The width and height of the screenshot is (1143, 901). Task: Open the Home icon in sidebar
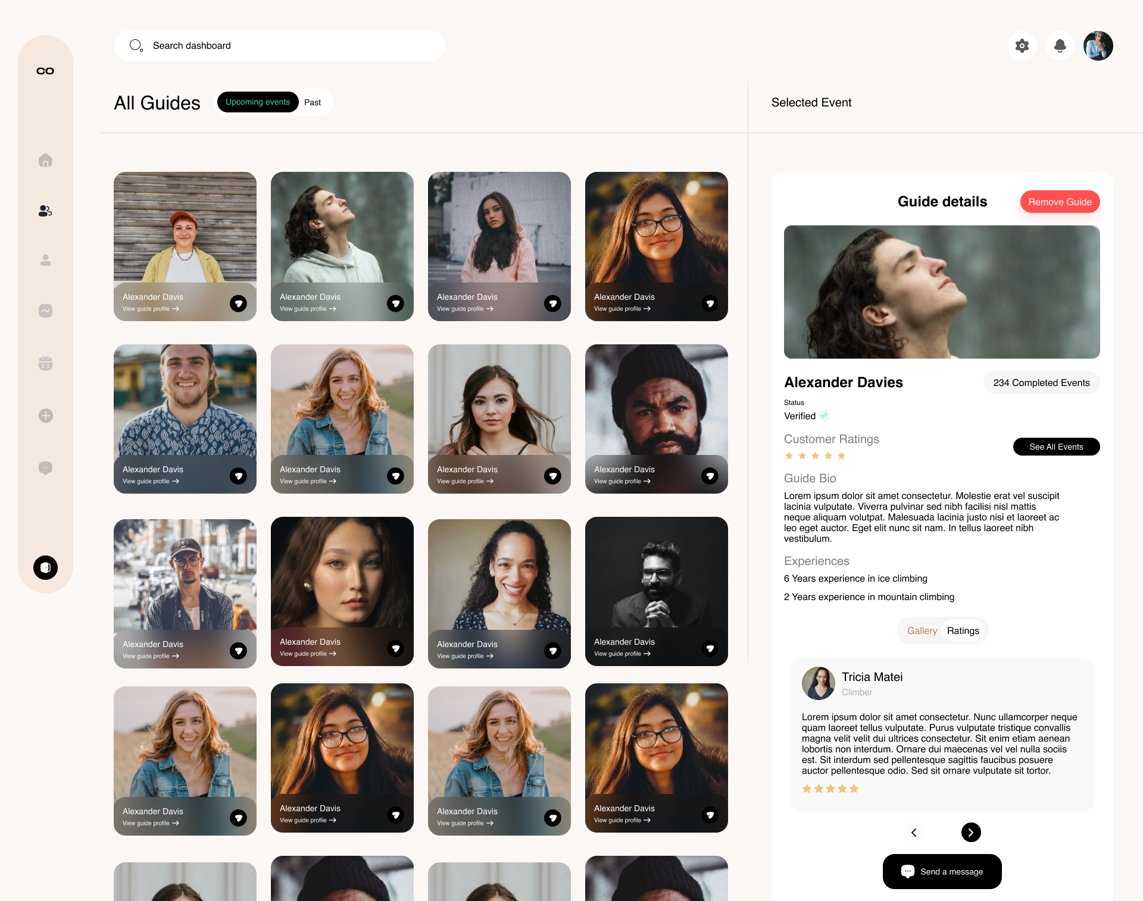[45, 161]
